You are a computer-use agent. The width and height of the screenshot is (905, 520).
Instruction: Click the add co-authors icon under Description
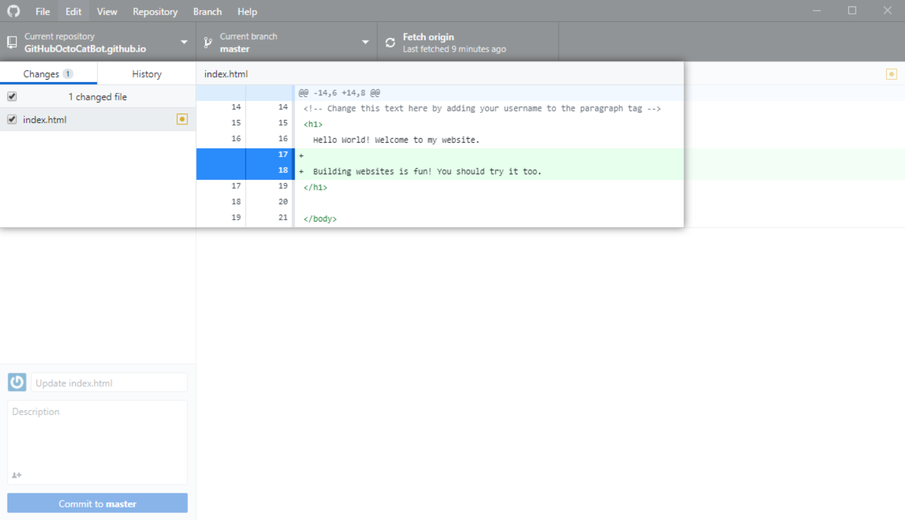pyautogui.click(x=17, y=475)
